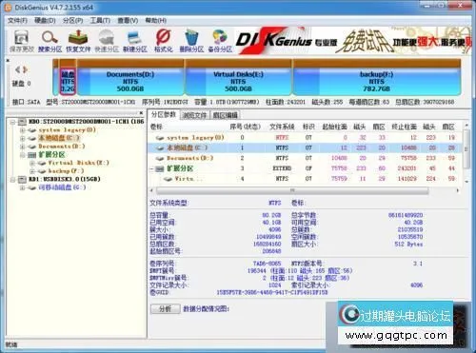Select 本地磁盘(C:) row in partition table
The width and height of the screenshot is (476, 353).
pyautogui.click(x=306, y=147)
